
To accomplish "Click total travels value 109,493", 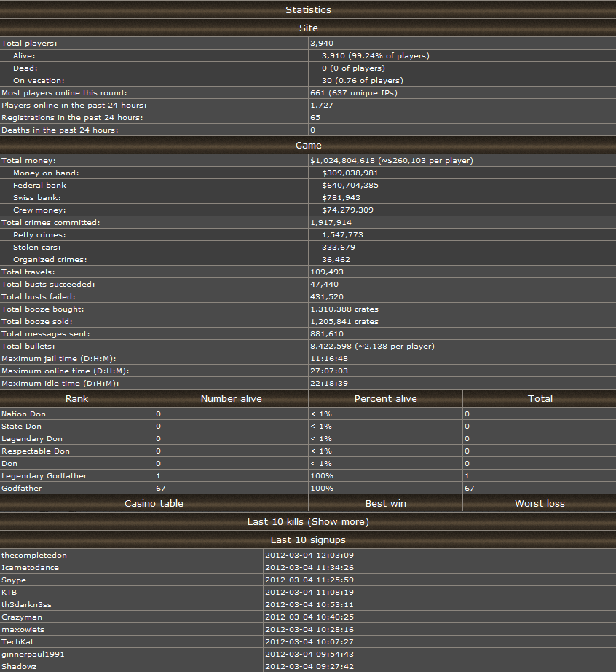I will click(x=327, y=272).
